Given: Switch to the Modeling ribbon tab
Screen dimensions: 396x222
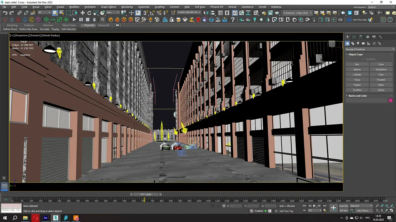Looking at the screenshot, I should click(x=12, y=25).
